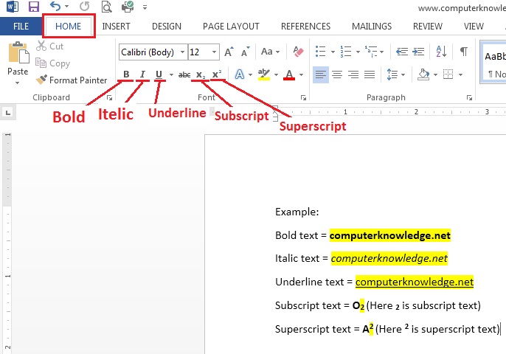Switch to the VIEW tab
This screenshot has height=354, width=506.
click(474, 26)
